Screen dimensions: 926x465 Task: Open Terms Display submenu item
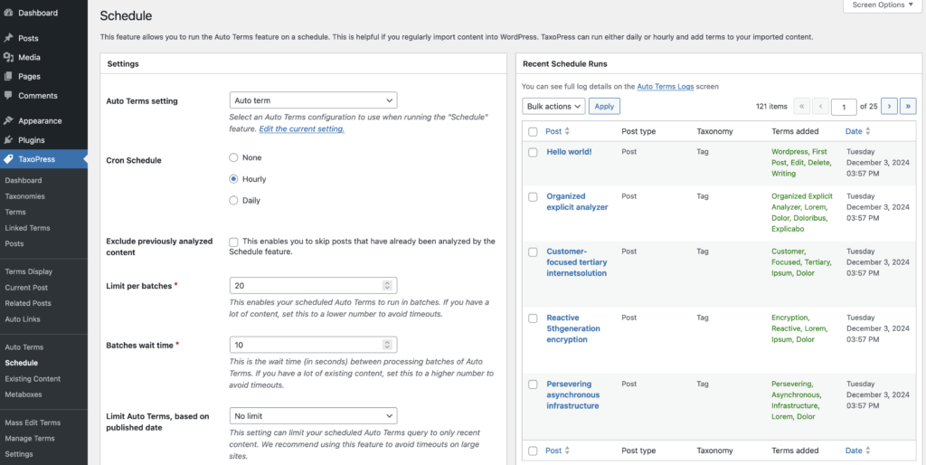(28, 271)
